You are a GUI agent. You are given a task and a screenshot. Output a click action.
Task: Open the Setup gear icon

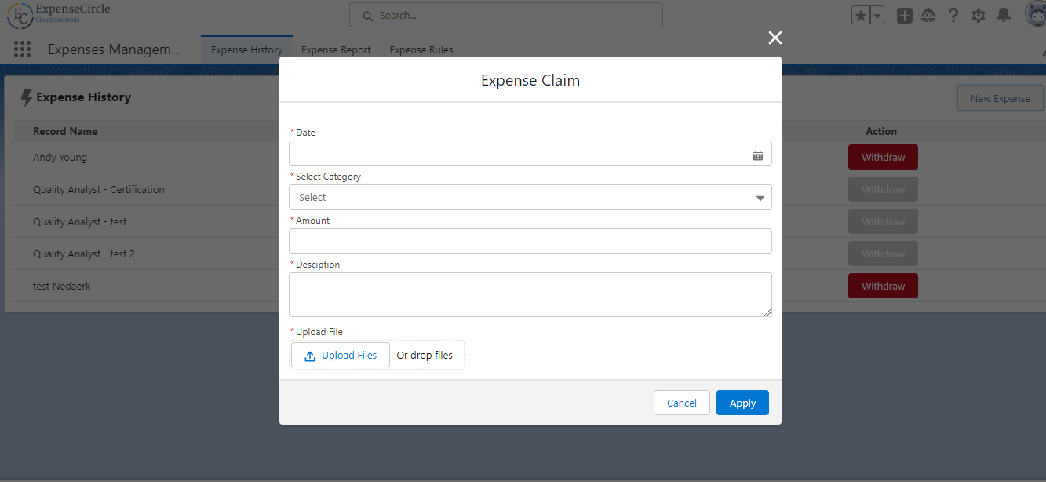pyautogui.click(x=978, y=16)
